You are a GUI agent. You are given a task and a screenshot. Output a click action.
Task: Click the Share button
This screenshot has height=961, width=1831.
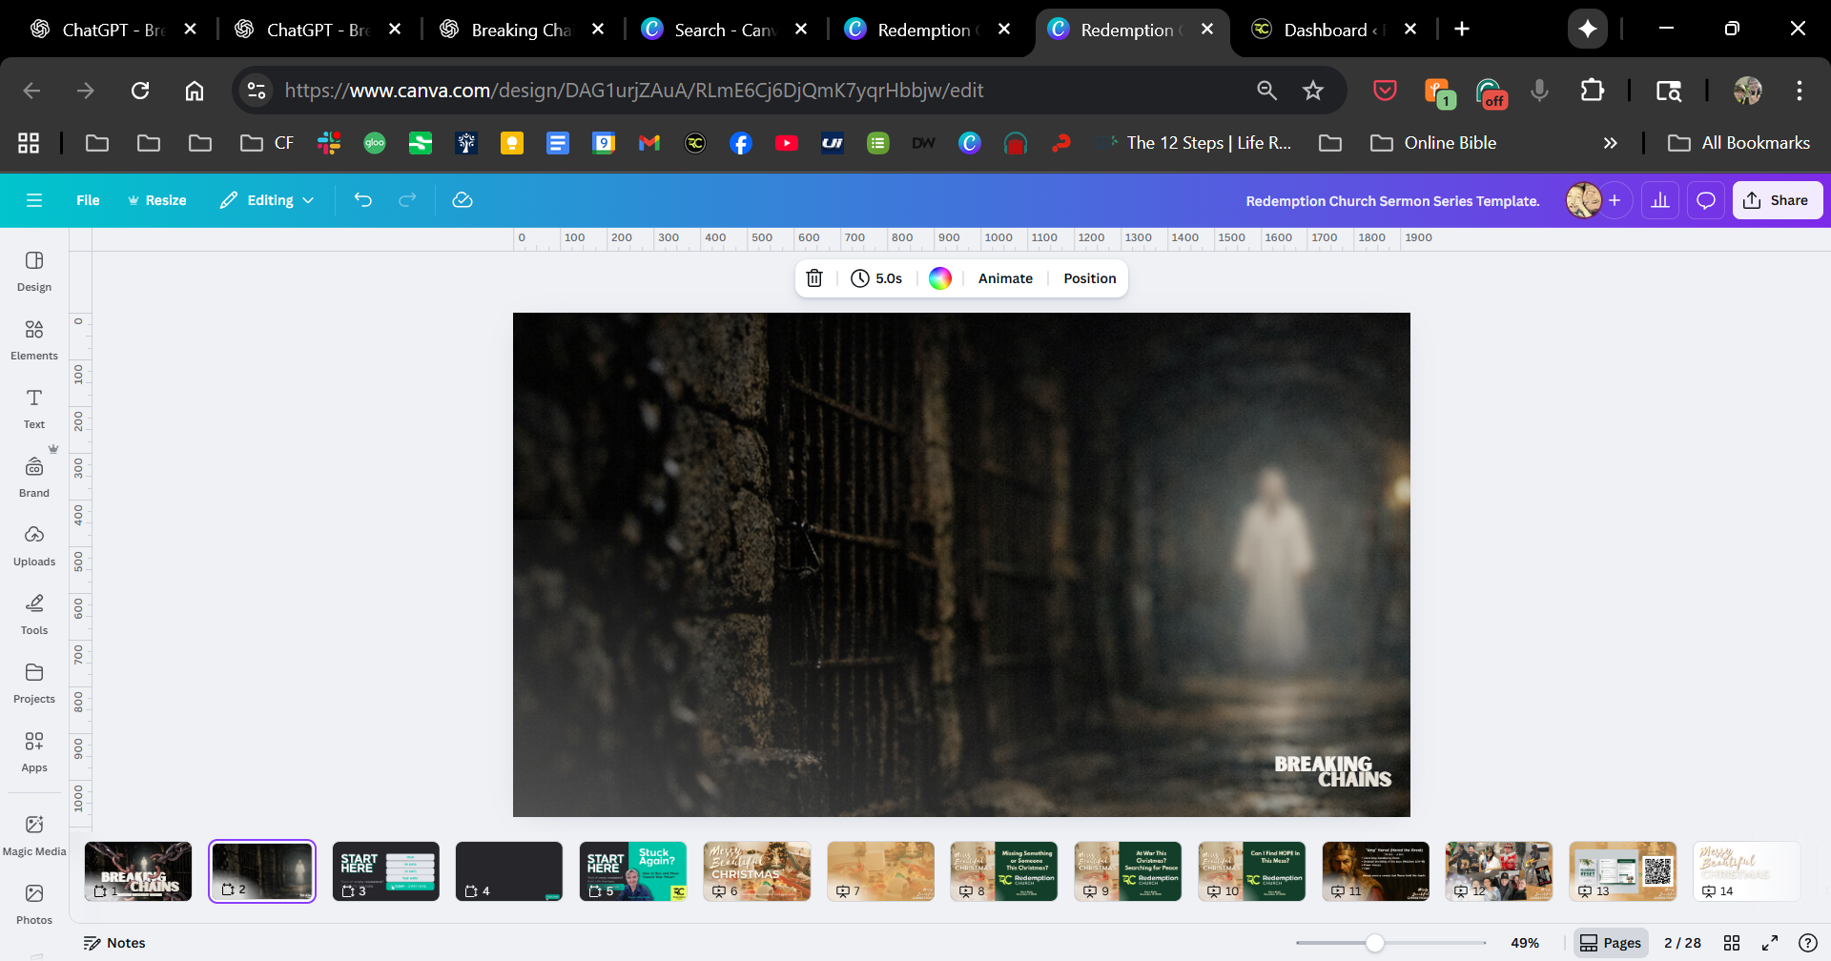click(1777, 200)
